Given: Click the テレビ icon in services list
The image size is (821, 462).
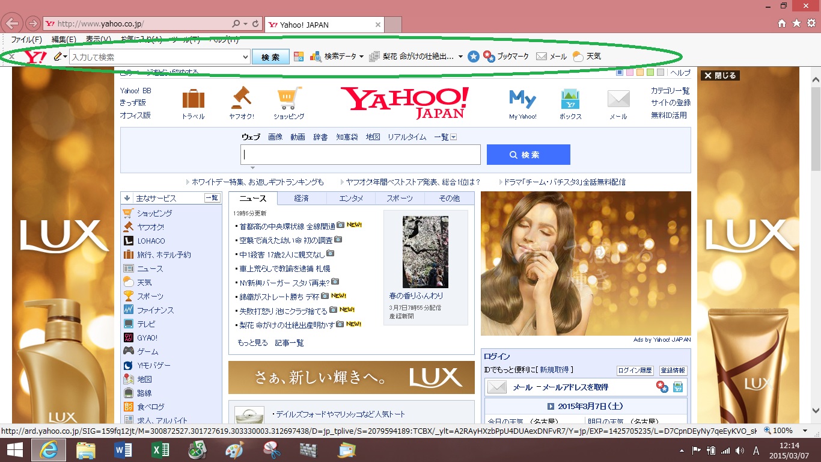Looking at the screenshot, I should click(x=128, y=324).
